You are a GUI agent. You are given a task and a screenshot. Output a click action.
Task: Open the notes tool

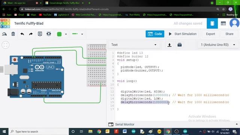[40, 34]
